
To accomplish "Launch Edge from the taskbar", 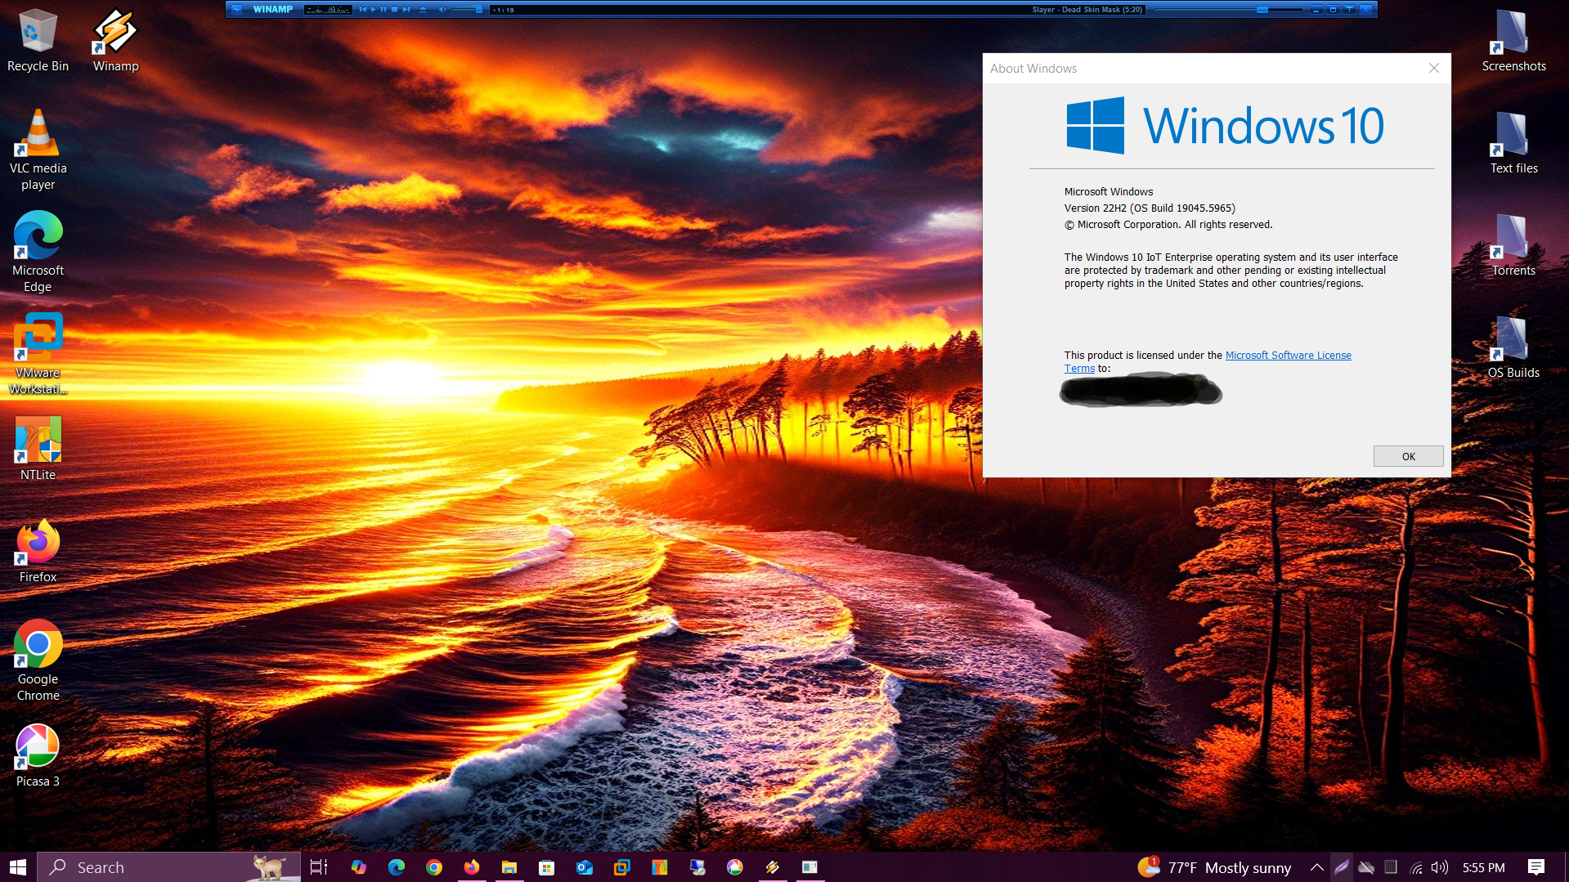I will pyautogui.click(x=397, y=867).
